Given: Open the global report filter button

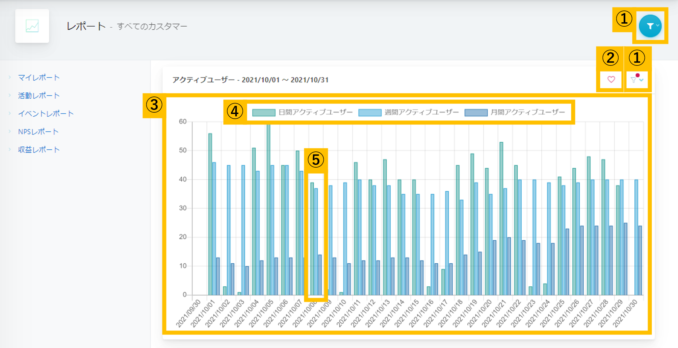Looking at the screenshot, I should (x=650, y=26).
